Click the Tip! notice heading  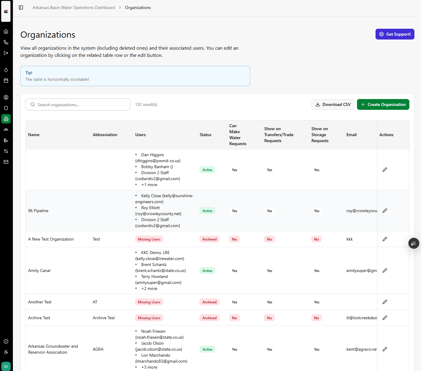(29, 73)
